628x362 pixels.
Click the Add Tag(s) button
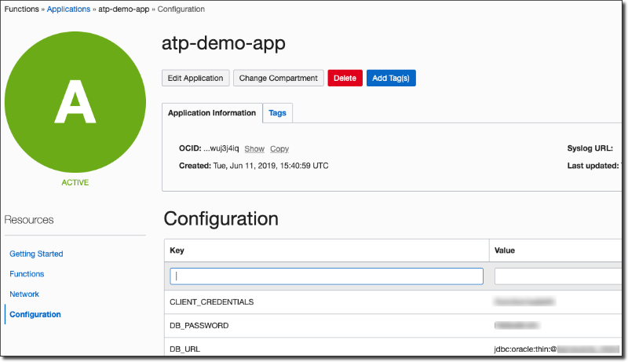[391, 78]
